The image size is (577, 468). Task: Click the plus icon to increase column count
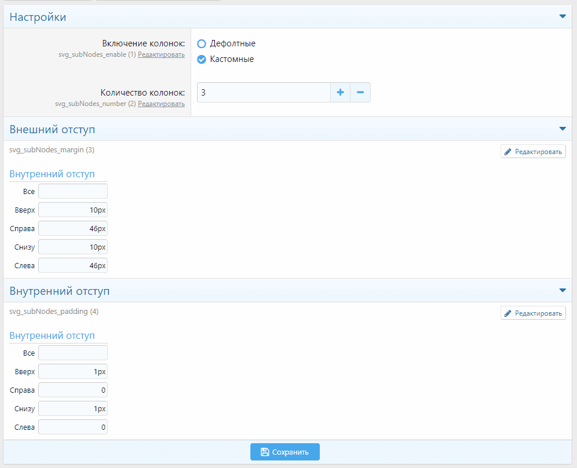[x=340, y=93]
